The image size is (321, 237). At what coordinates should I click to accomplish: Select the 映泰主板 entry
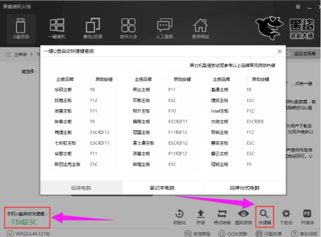pos(63,121)
